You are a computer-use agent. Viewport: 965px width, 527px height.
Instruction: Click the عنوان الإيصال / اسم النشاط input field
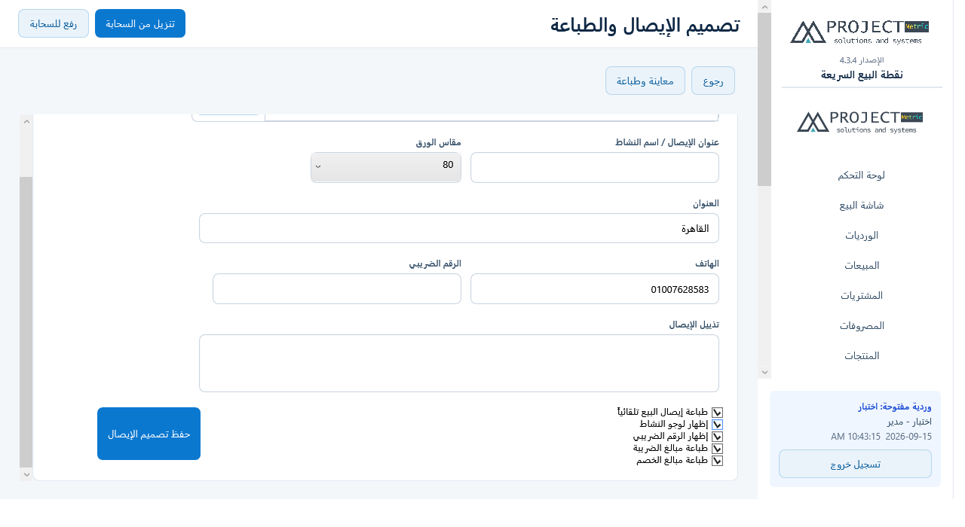[595, 167]
